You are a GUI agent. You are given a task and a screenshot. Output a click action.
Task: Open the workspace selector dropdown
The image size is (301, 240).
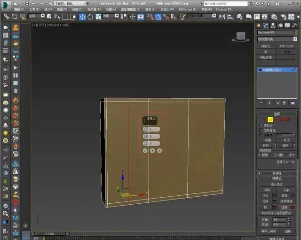point(70,4)
